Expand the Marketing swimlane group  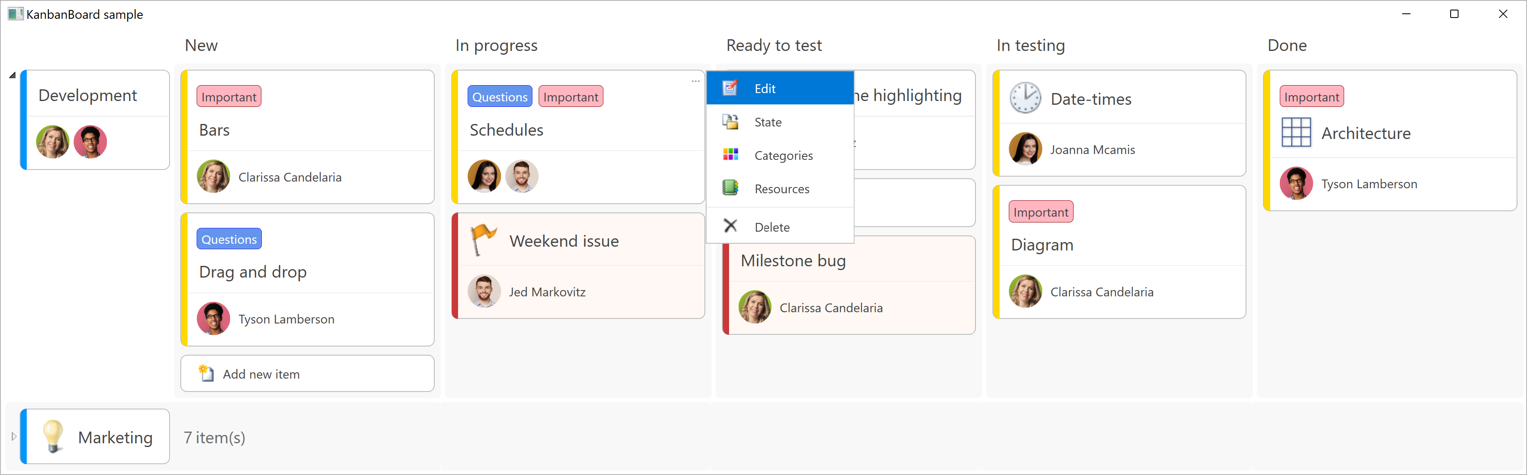[14, 437]
